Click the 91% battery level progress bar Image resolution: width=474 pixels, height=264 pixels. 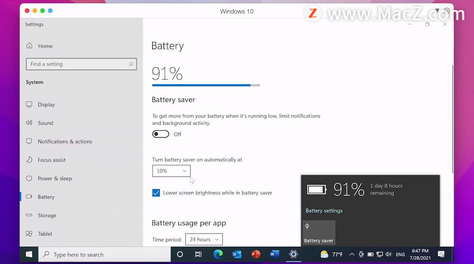[x=206, y=85]
